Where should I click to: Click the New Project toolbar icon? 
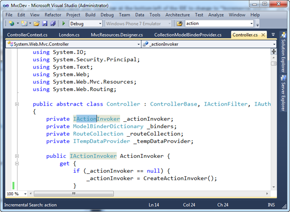tap(12, 23)
